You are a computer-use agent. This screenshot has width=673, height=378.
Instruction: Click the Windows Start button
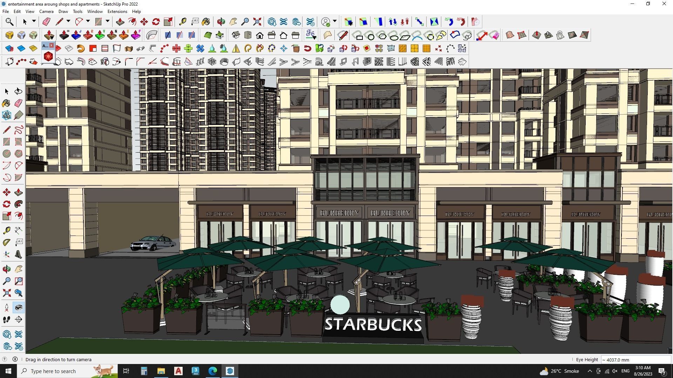[8, 371]
